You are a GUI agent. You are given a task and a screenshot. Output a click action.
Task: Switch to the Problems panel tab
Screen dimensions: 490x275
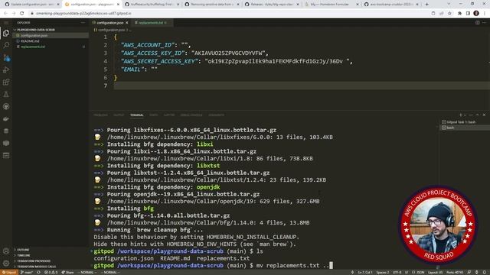click(x=100, y=115)
